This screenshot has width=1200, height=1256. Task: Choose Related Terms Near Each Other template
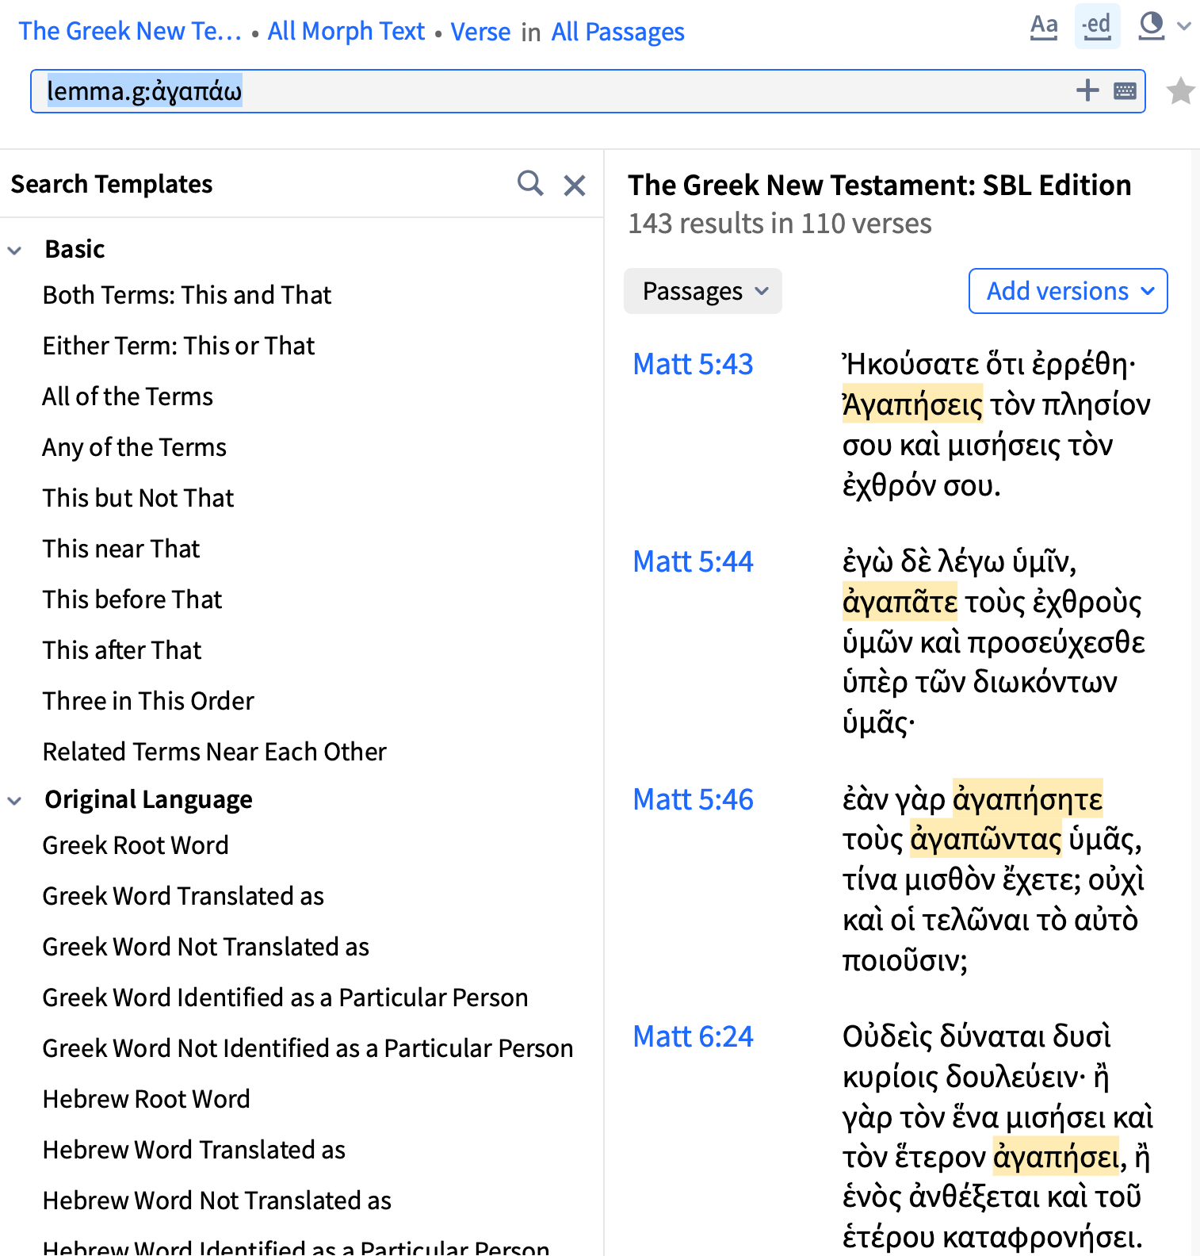tap(215, 752)
